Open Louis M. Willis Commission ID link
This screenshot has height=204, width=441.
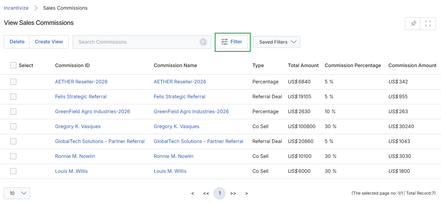click(x=71, y=171)
